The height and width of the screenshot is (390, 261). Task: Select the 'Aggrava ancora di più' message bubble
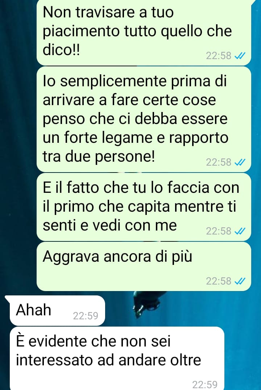[144, 266]
